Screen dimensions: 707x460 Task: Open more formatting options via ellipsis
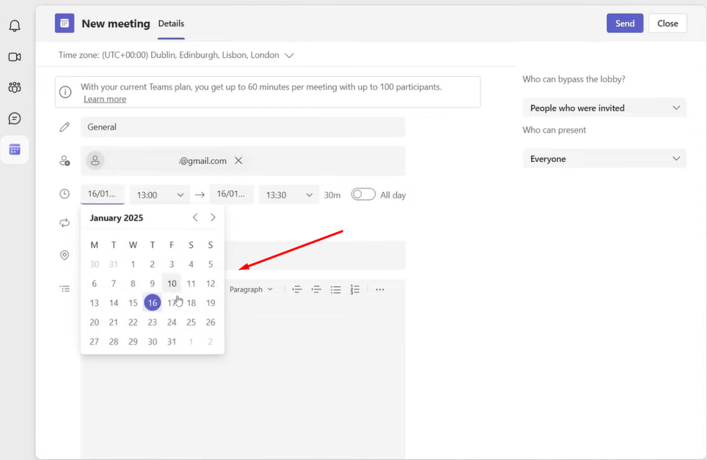coord(379,289)
